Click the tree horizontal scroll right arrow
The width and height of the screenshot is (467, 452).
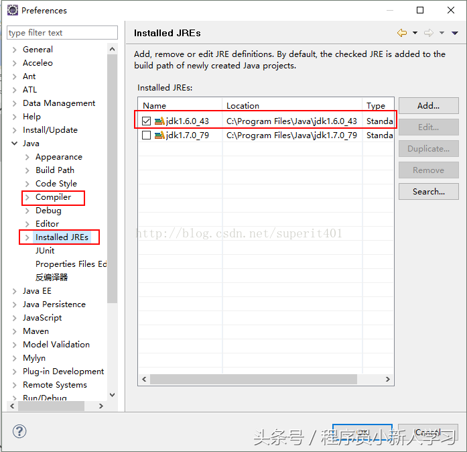[x=101, y=406]
